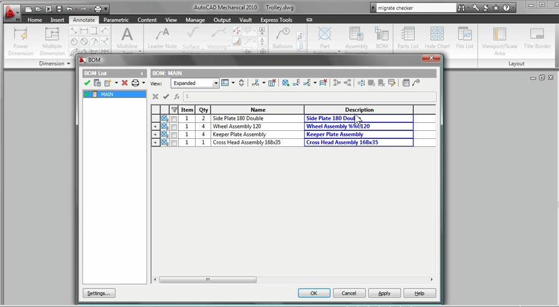The image size is (559, 307).
Task: Open the View Expanded combo box
Action: (x=194, y=83)
